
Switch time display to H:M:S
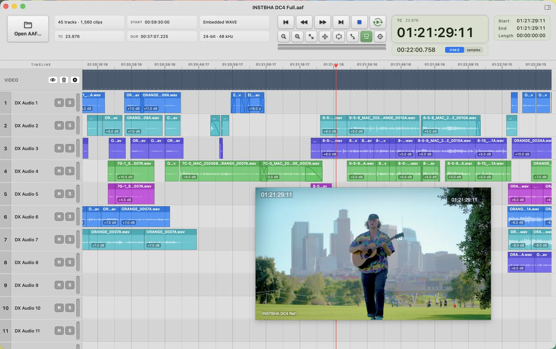coord(454,50)
